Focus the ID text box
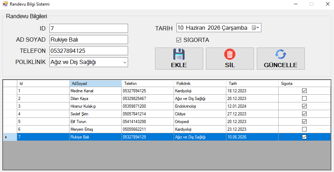 tap(89, 28)
